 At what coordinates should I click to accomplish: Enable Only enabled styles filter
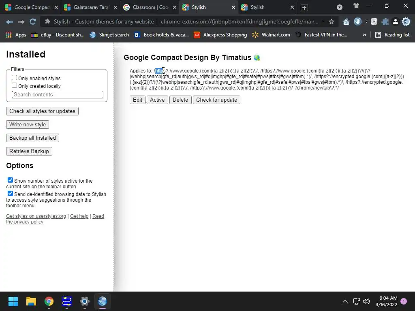(x=14, y=78)
